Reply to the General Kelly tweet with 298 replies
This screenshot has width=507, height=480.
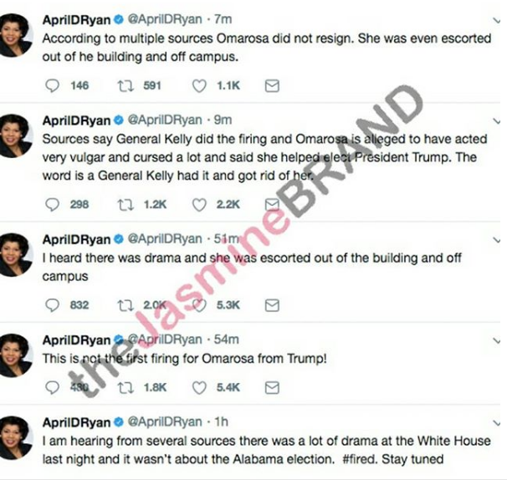tap(53, 205)
